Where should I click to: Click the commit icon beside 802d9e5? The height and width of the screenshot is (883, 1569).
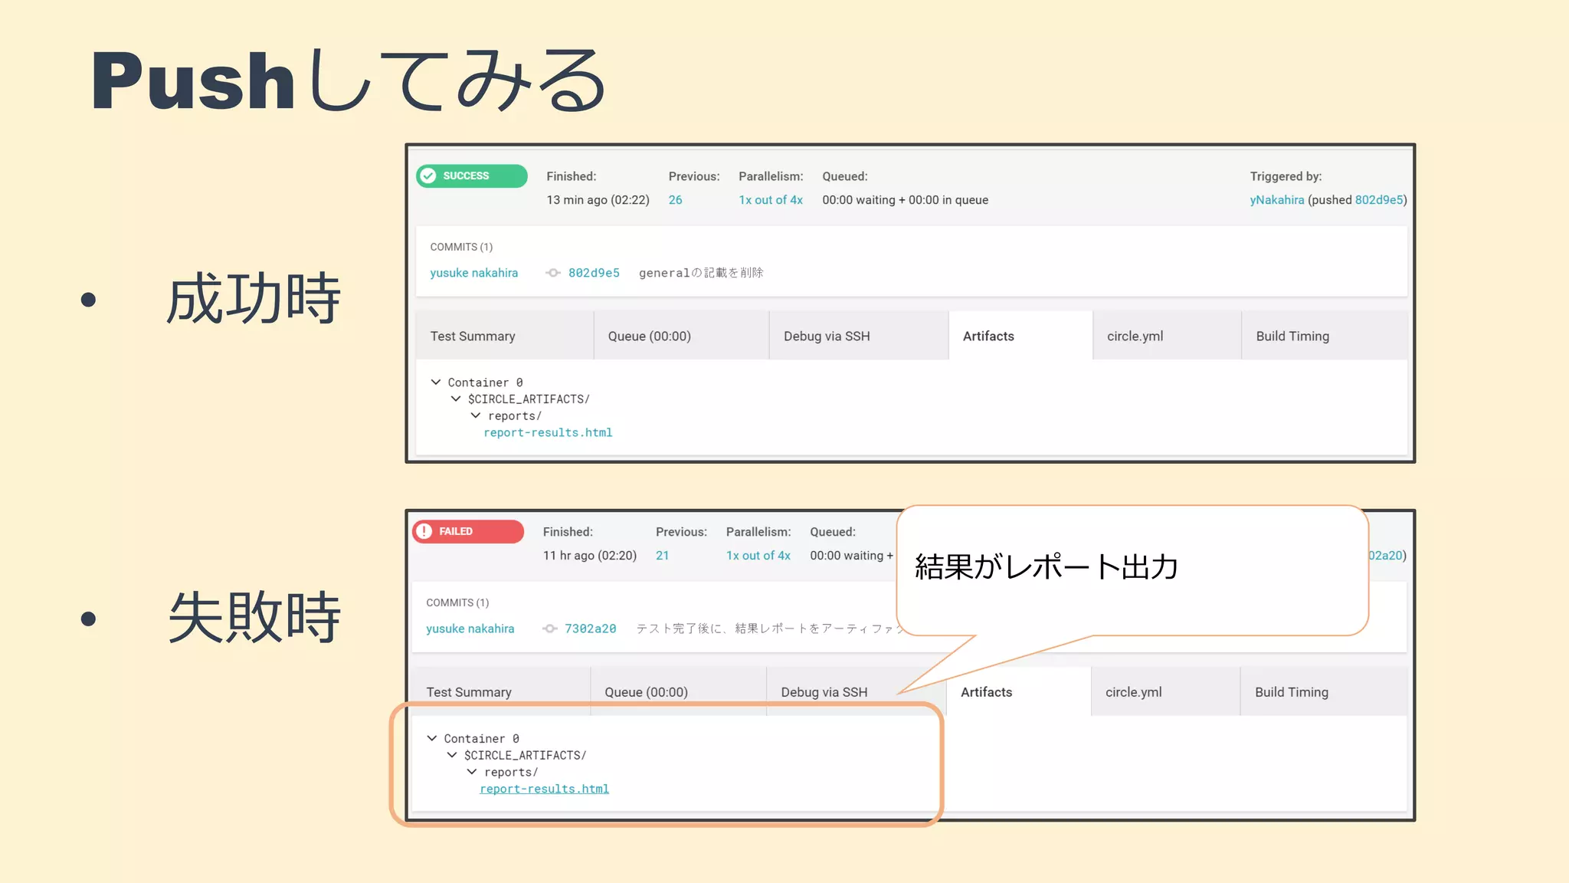[553, 273]
